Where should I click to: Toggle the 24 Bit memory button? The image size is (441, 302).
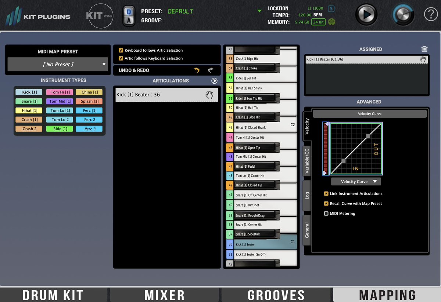pos(318,22)
